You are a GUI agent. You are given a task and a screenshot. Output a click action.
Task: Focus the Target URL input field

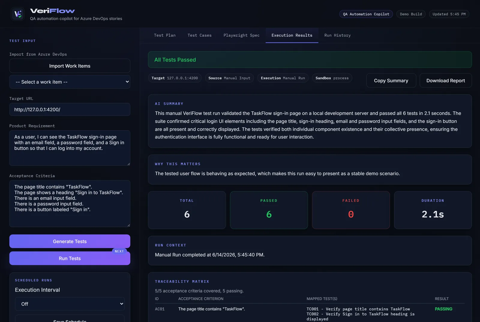pyautogui.click(x=70, y=109)
